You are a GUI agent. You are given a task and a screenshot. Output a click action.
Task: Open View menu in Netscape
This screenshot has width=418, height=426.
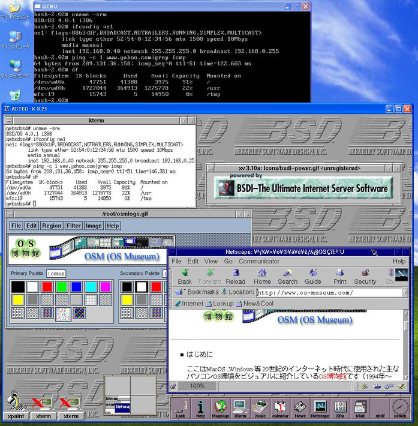[x=211, y=262]
